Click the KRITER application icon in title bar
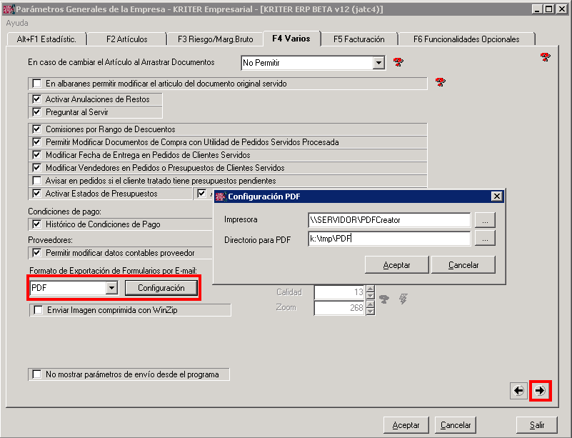Viewport: 572px width, 438px height. [9, 9]
